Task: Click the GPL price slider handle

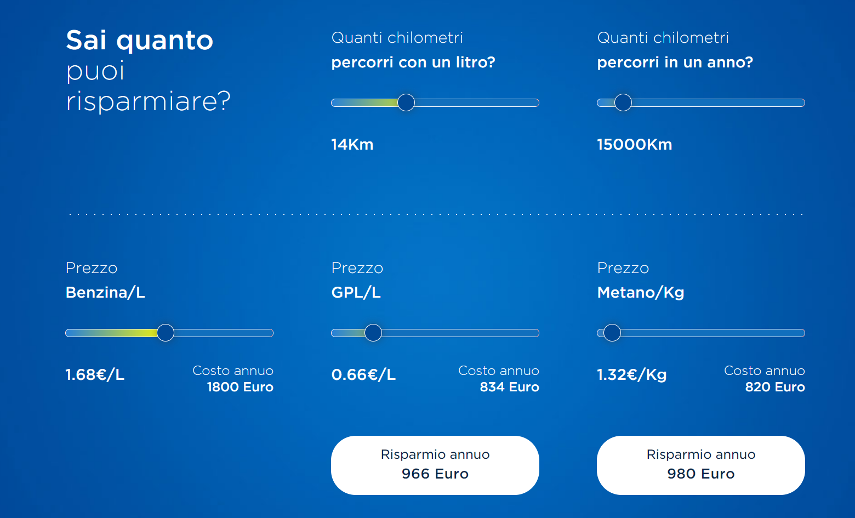Action: (x=373, y=333)
